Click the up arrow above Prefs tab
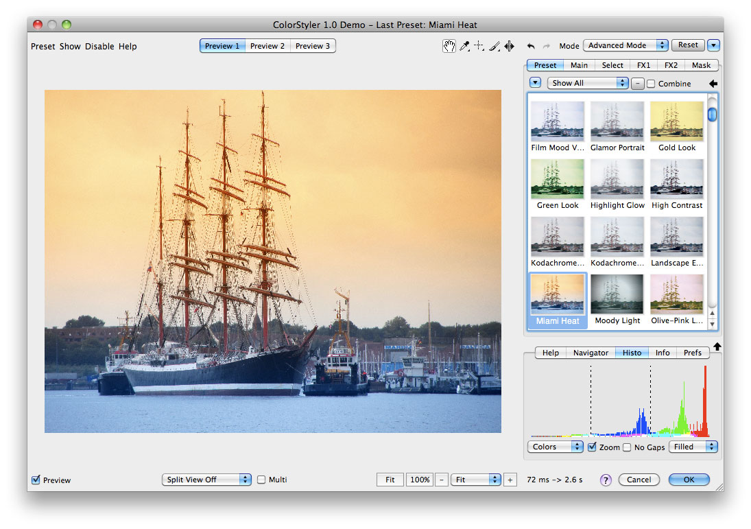The width and height of the screenshot is (751, 529). pyautogui.click(x=717, y=346)
